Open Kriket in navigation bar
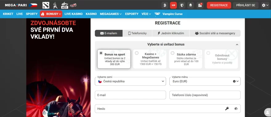Image resolution: width=271 pixels, height=117 pixels. pos(8,14)
